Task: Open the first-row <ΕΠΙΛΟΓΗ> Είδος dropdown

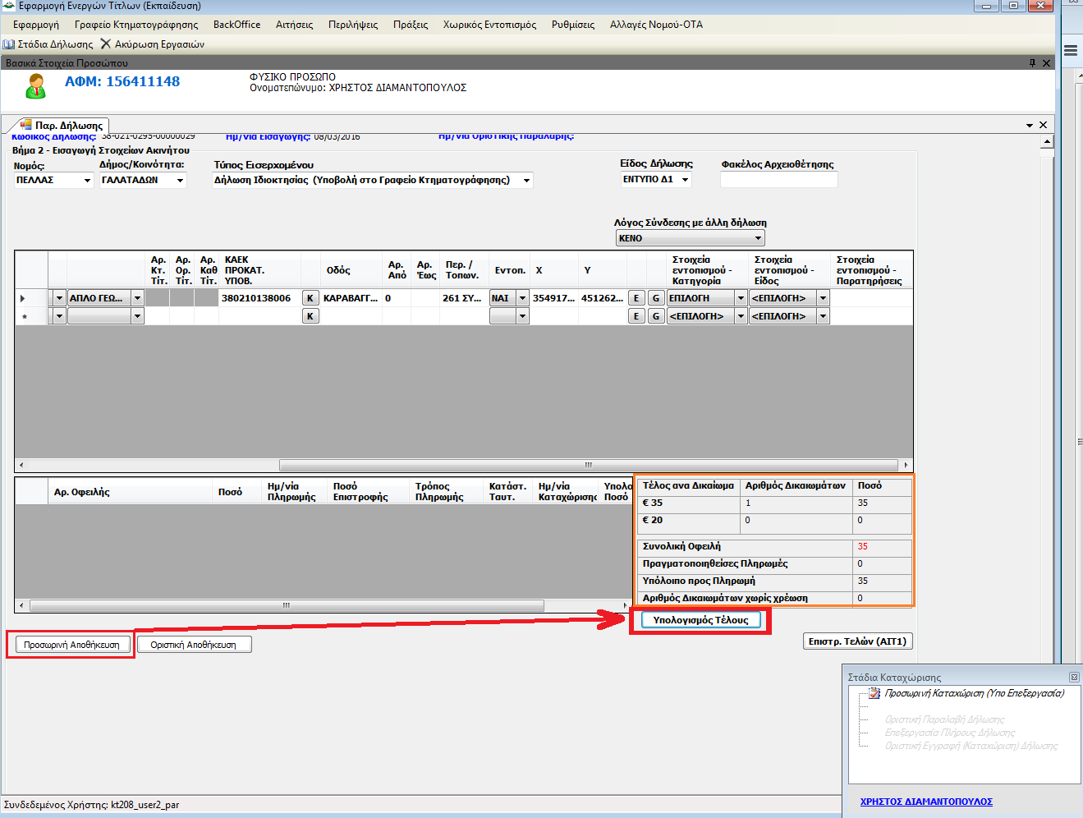Action: click(x=823, y=298)
